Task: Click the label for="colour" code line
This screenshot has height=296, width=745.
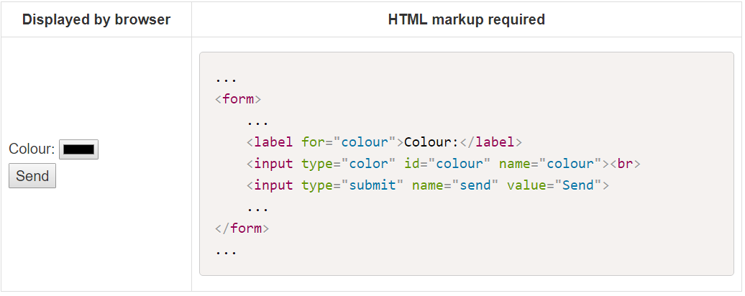Action: pos(384,142)
